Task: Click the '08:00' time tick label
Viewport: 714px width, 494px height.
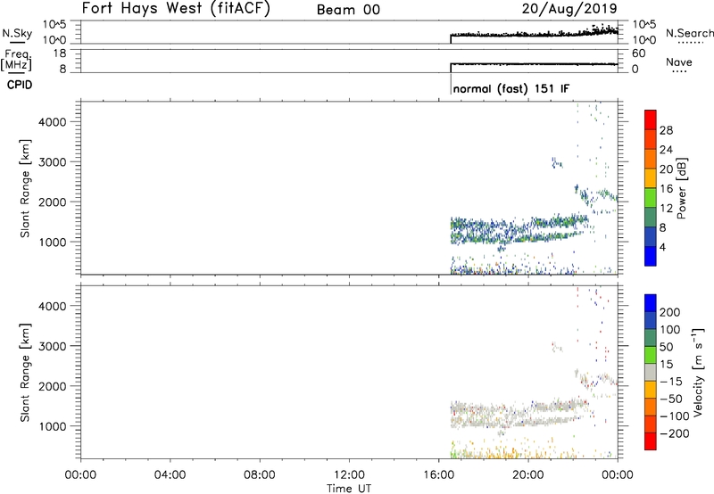Action: [x=259, y=475]
